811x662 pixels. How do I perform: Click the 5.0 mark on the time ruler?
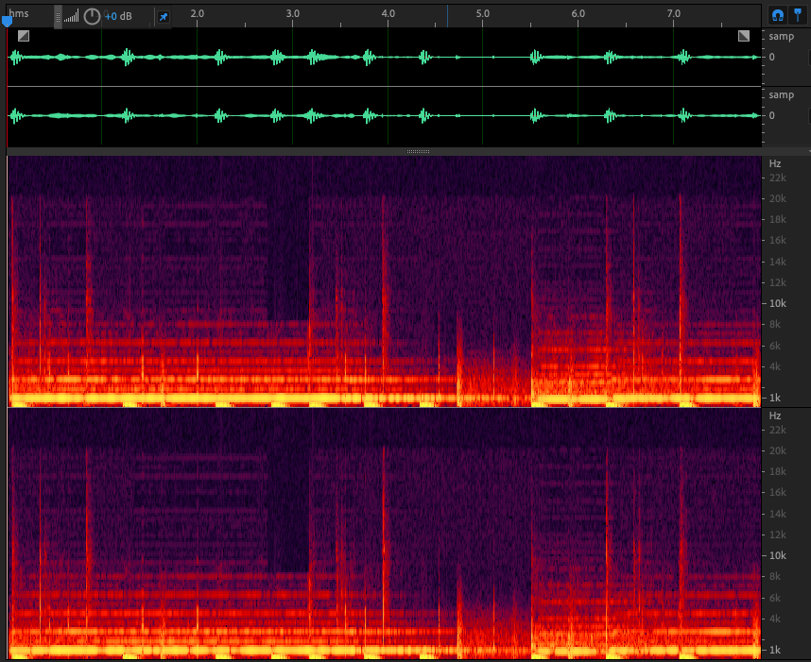tap(483, 14)
